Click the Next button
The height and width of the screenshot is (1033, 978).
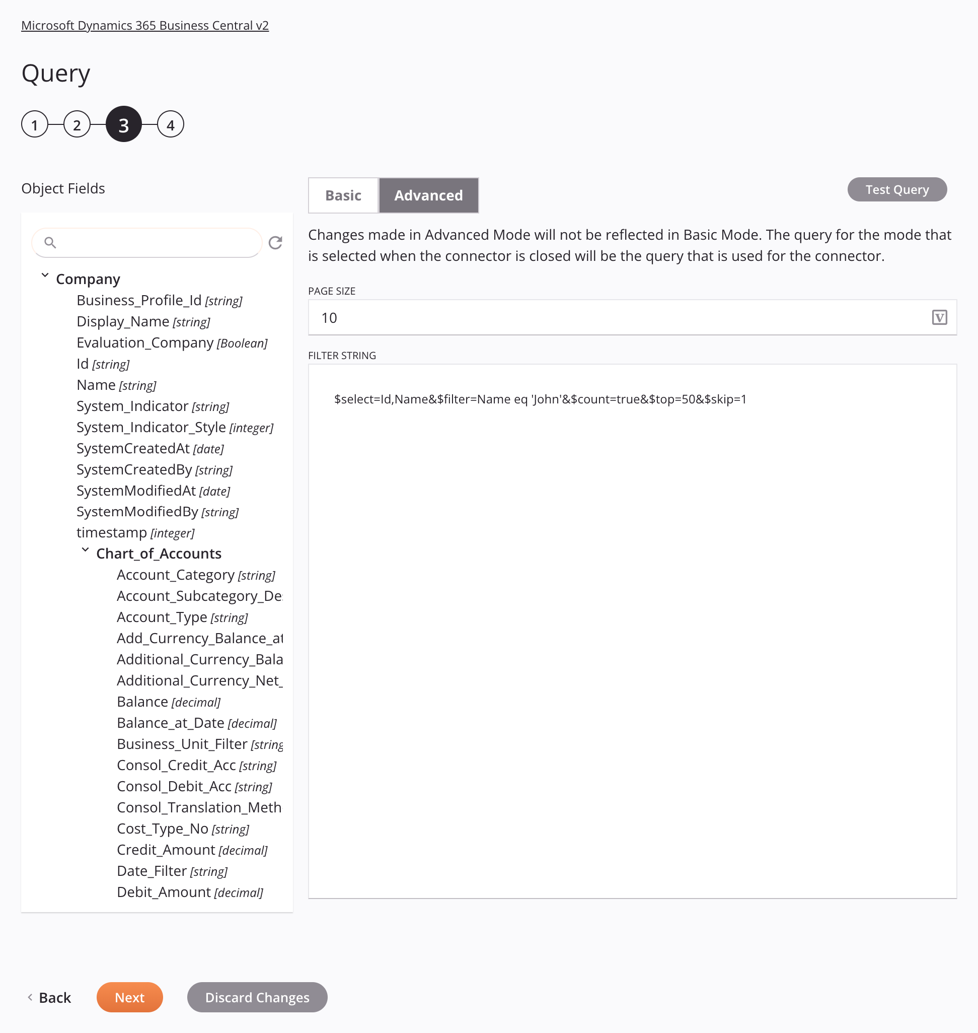129,997
